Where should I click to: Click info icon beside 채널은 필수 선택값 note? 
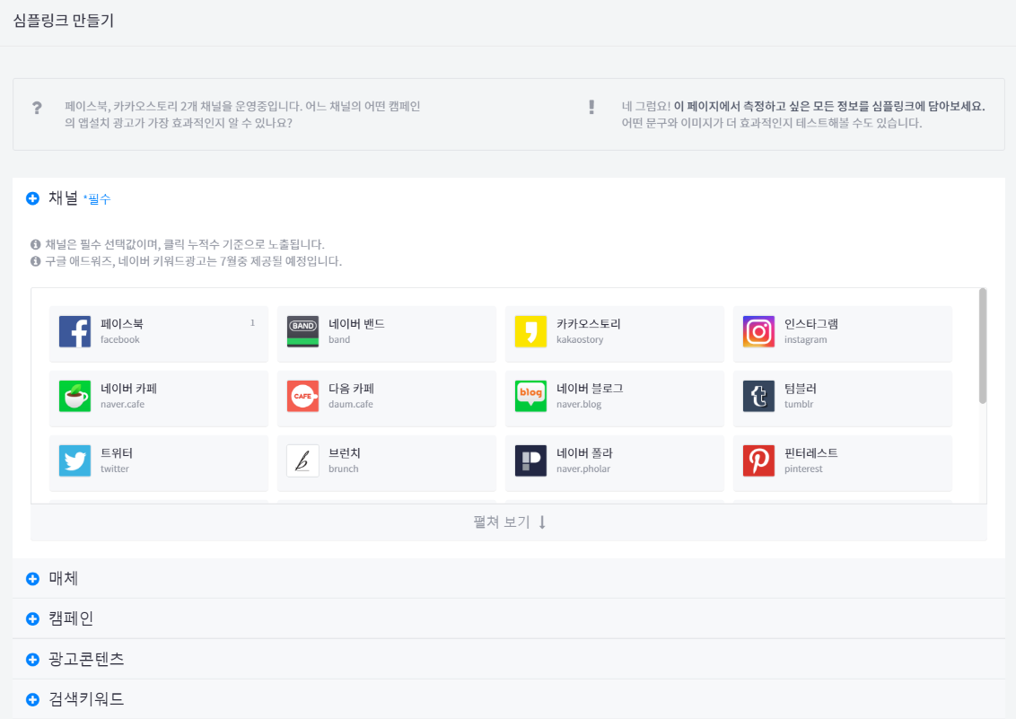click(x=36, y=244)
